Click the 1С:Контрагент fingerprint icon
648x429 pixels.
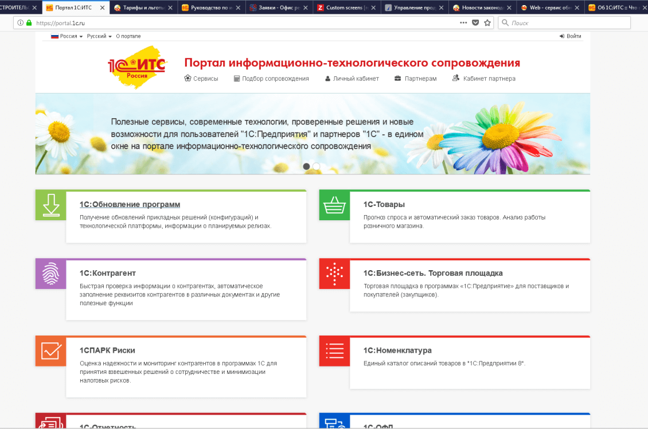pos(51,274)
